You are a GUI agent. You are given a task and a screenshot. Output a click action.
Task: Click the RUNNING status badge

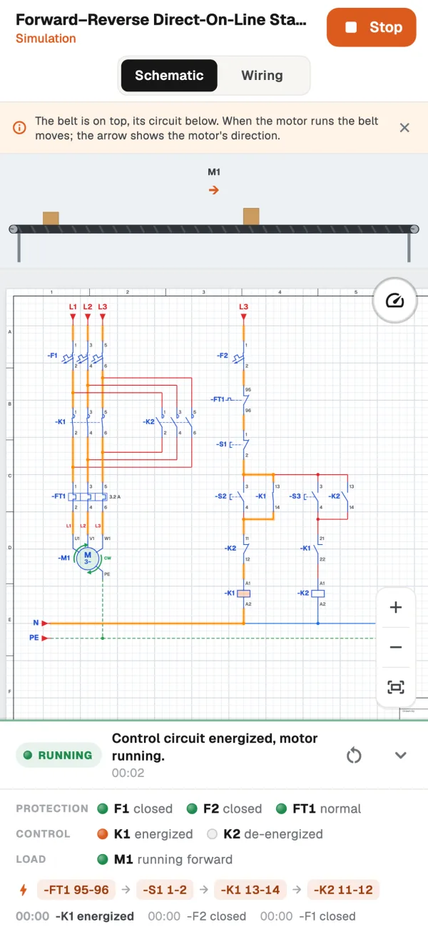[58, 755]
